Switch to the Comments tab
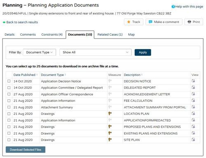The height and width of the screenshot is (158, 206). 28,34
